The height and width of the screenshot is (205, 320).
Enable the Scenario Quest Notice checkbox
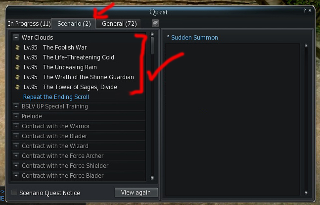[x=14, y=192]
